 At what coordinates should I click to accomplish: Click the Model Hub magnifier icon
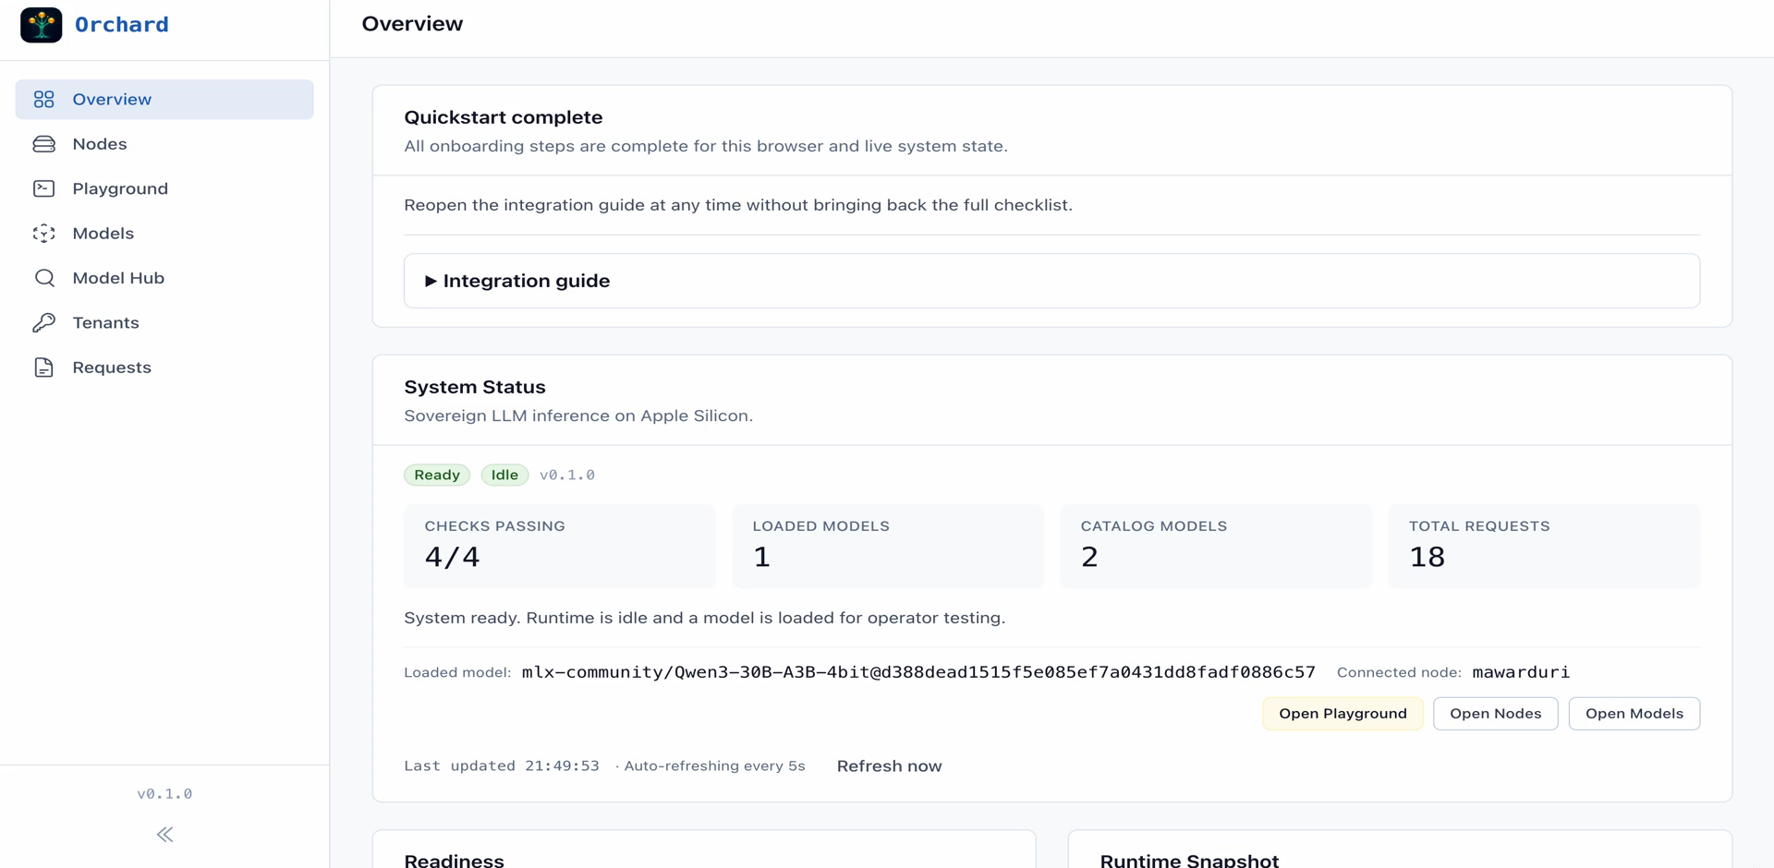43,278
